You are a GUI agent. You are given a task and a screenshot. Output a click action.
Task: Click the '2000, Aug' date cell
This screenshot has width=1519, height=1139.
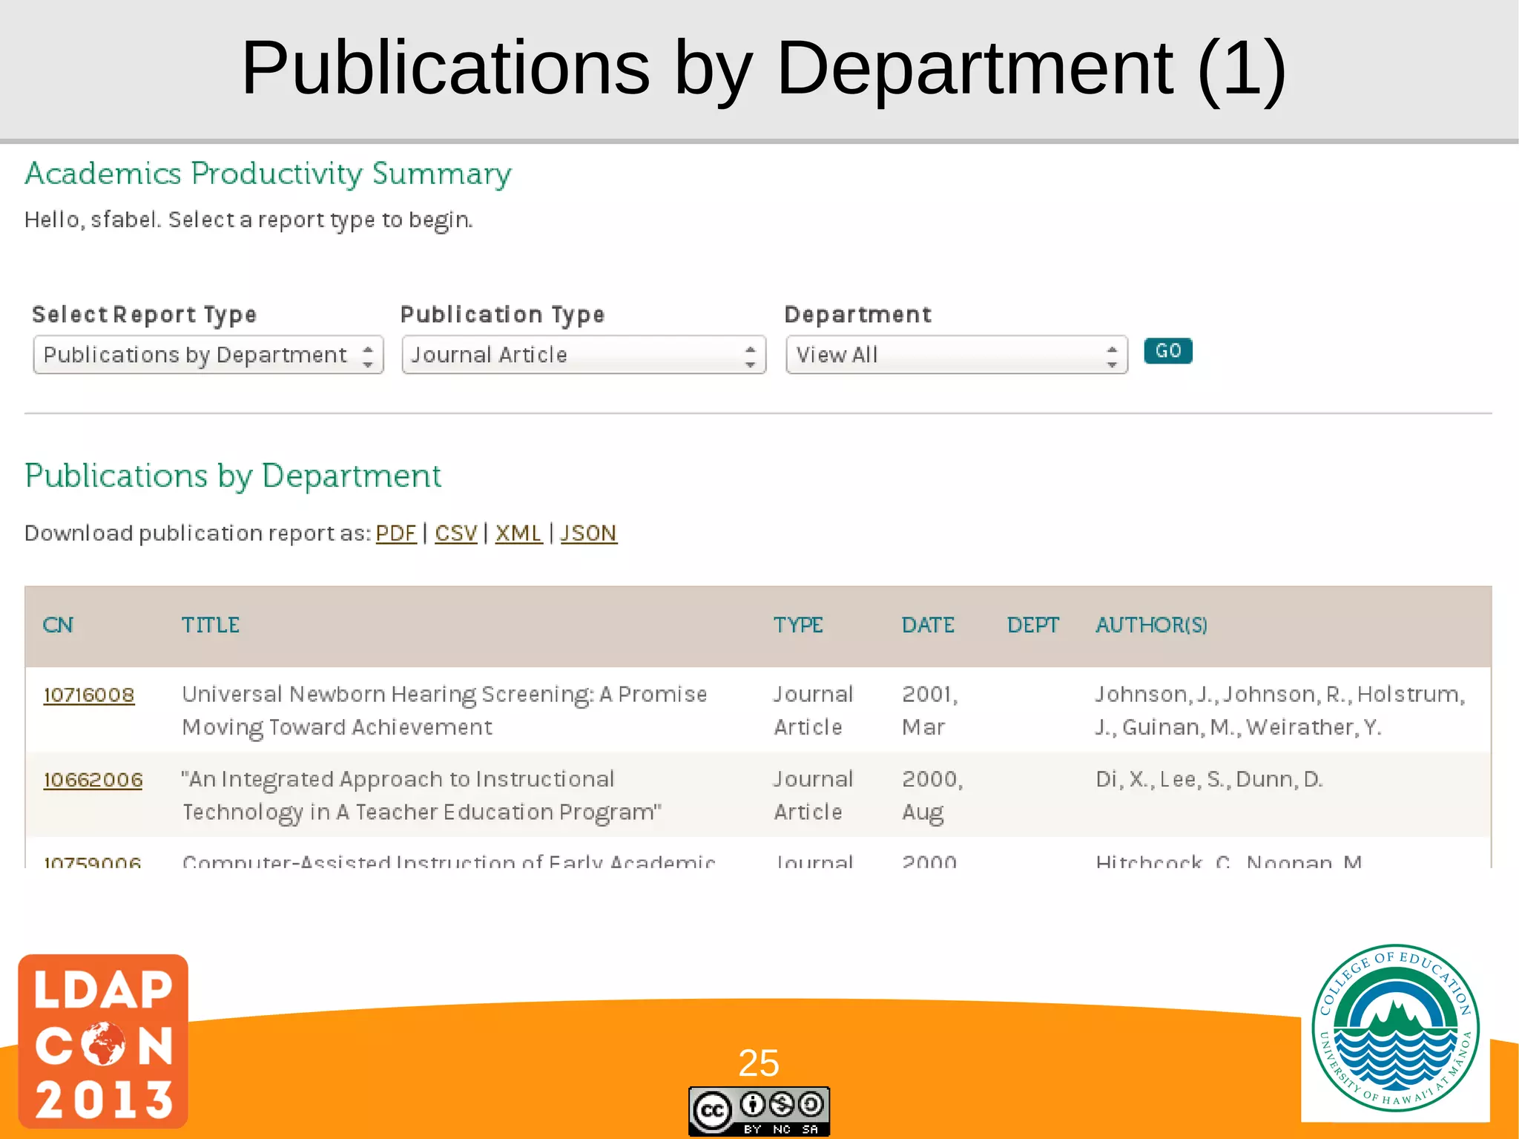932,796
